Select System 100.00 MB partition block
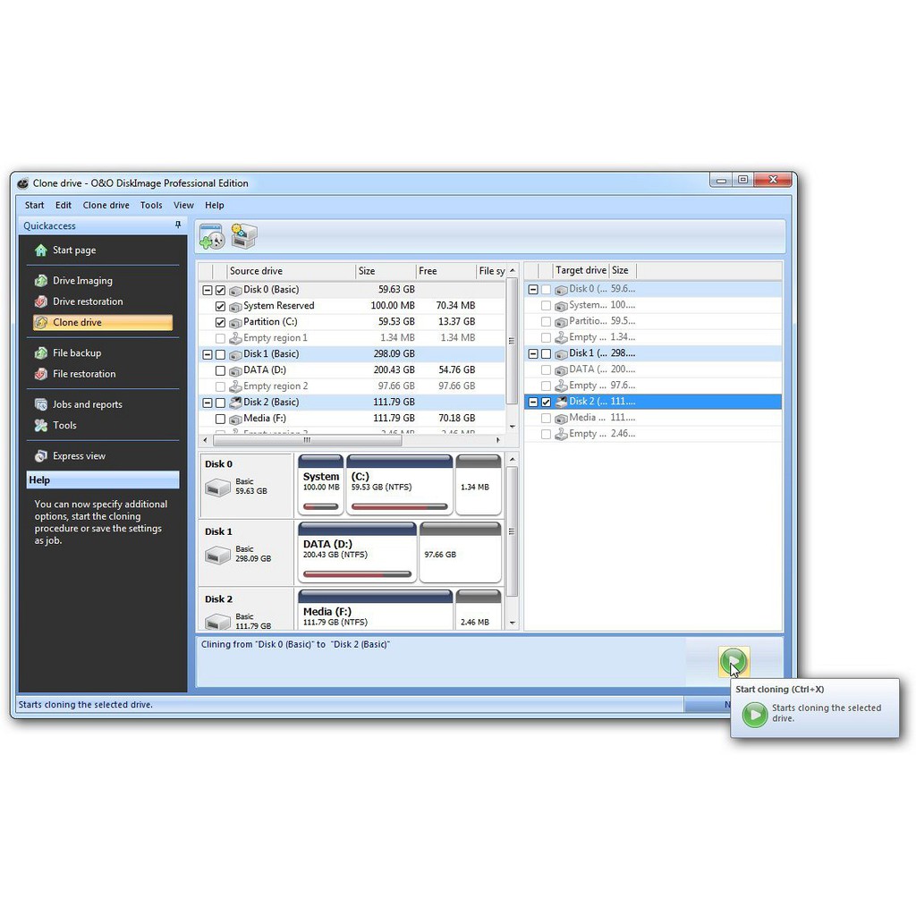 pyautogui.click(x=321, y=486)
